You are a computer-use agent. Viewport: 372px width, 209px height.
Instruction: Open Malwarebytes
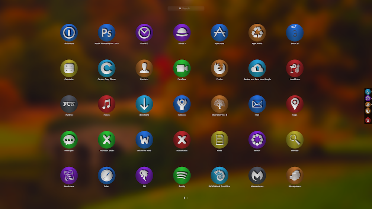[x=257, y=176]
